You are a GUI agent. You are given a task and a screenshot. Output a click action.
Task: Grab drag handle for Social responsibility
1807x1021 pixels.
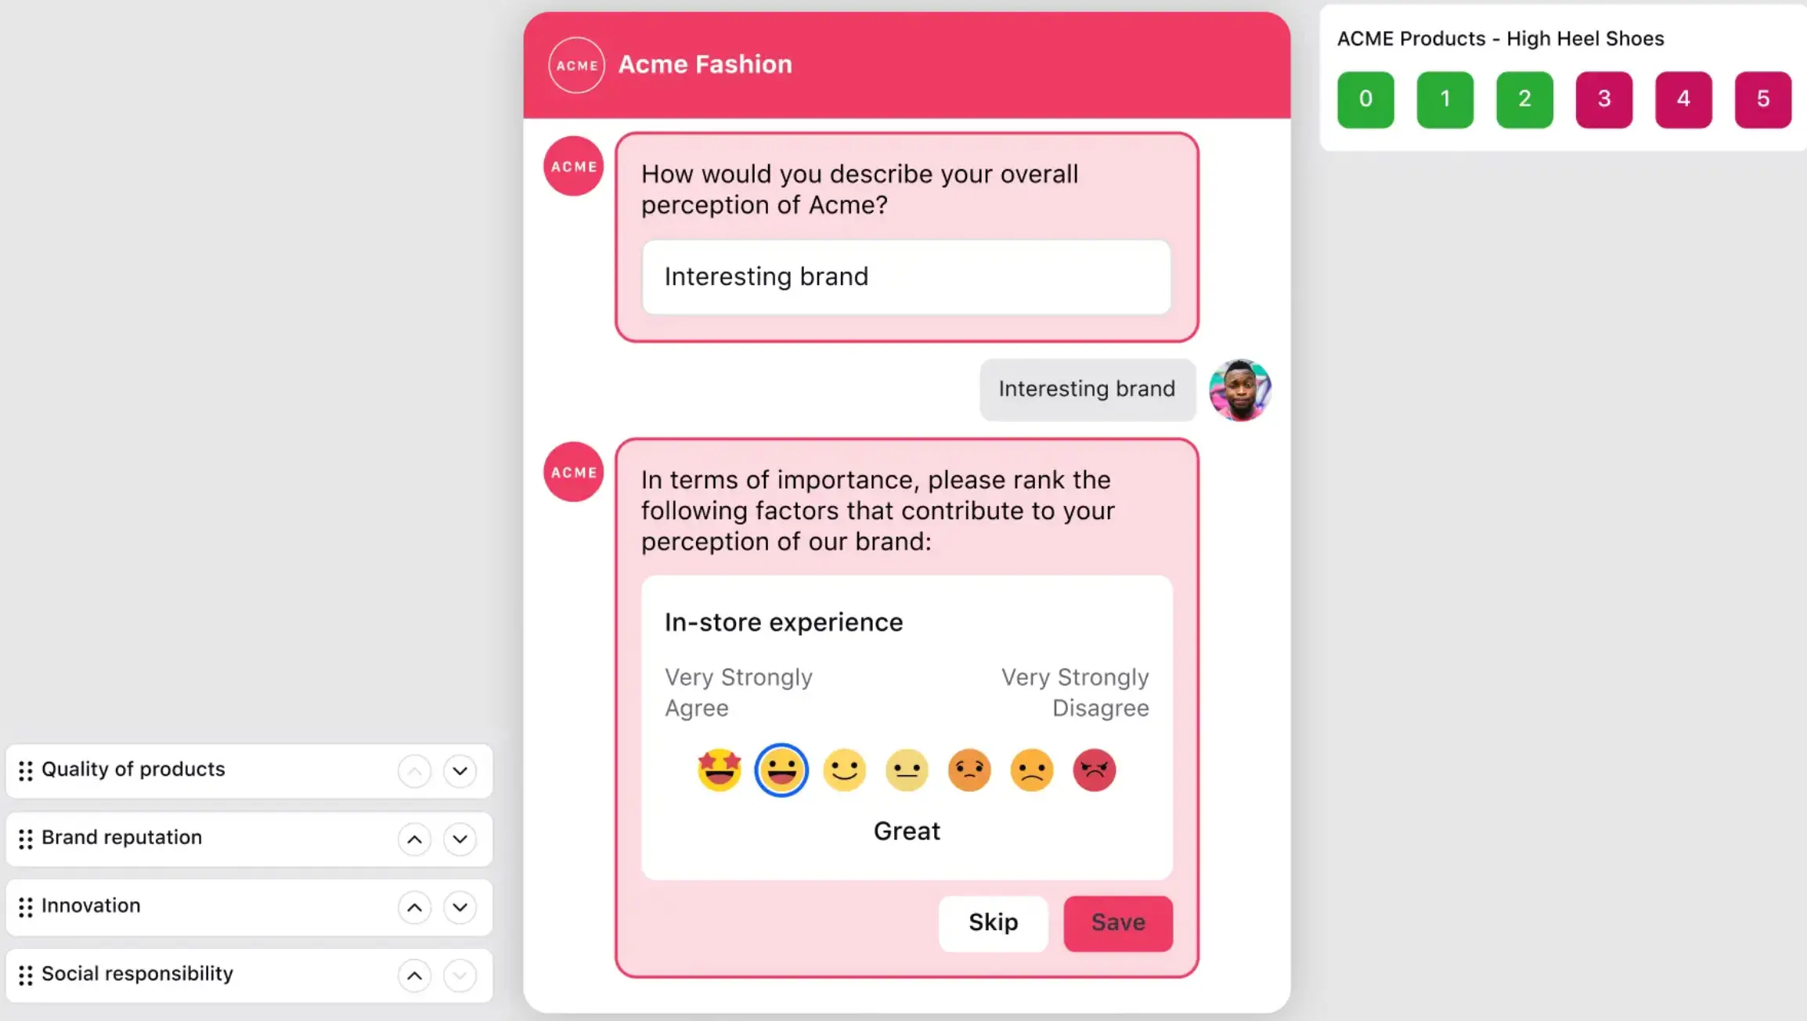point(26,976)
